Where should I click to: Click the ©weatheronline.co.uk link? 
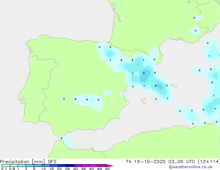click(x=191, y=167)
